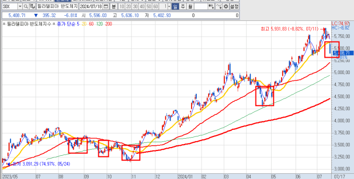Click the SOX symbol code field
This screenshot has width=354, height=179.
pos(10,7)
